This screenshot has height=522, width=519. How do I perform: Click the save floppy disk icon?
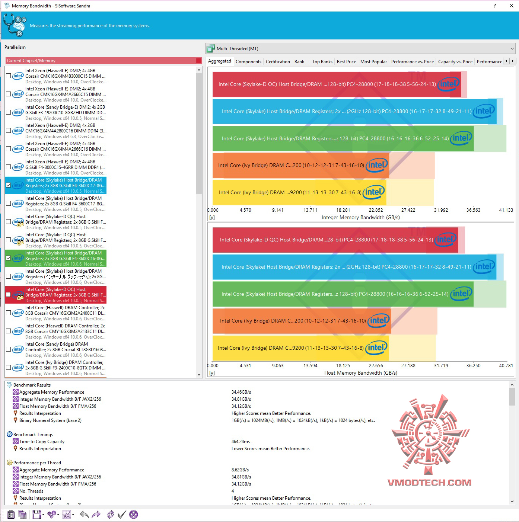tap(36, 515)
